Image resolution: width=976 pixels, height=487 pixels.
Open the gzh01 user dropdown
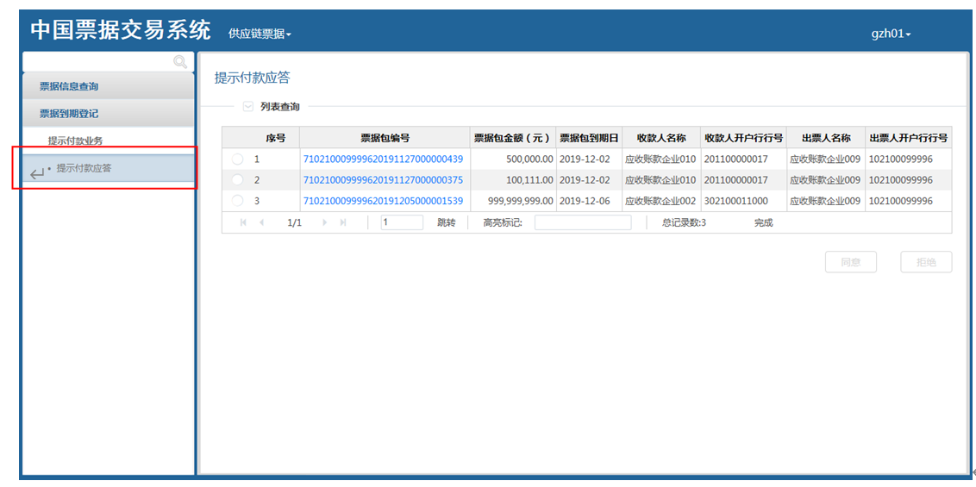pyautogui.click(x=891, y=34)
